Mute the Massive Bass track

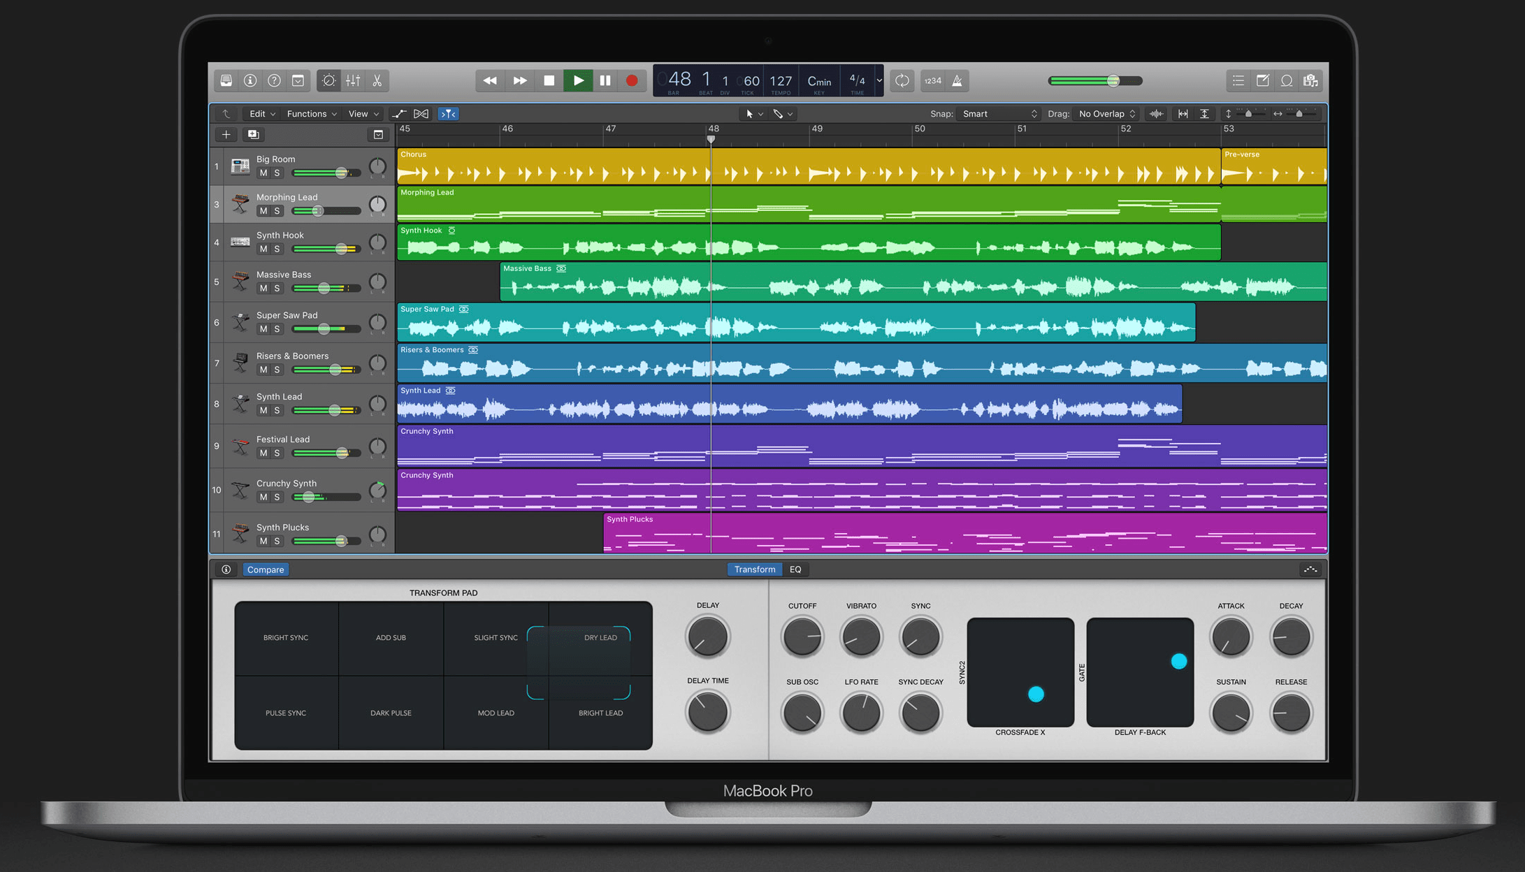[x=263, y=288]
